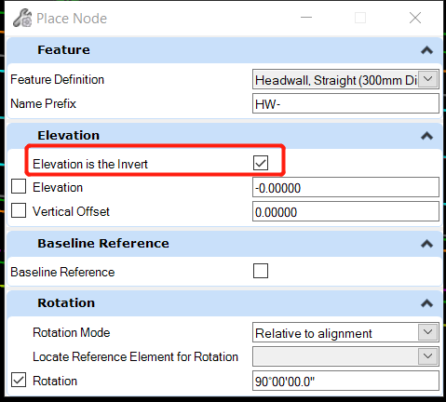Click the Locate Reference Element for Rotation label
The height and width of the screenshot is (402, 446).
pos(135,356)
